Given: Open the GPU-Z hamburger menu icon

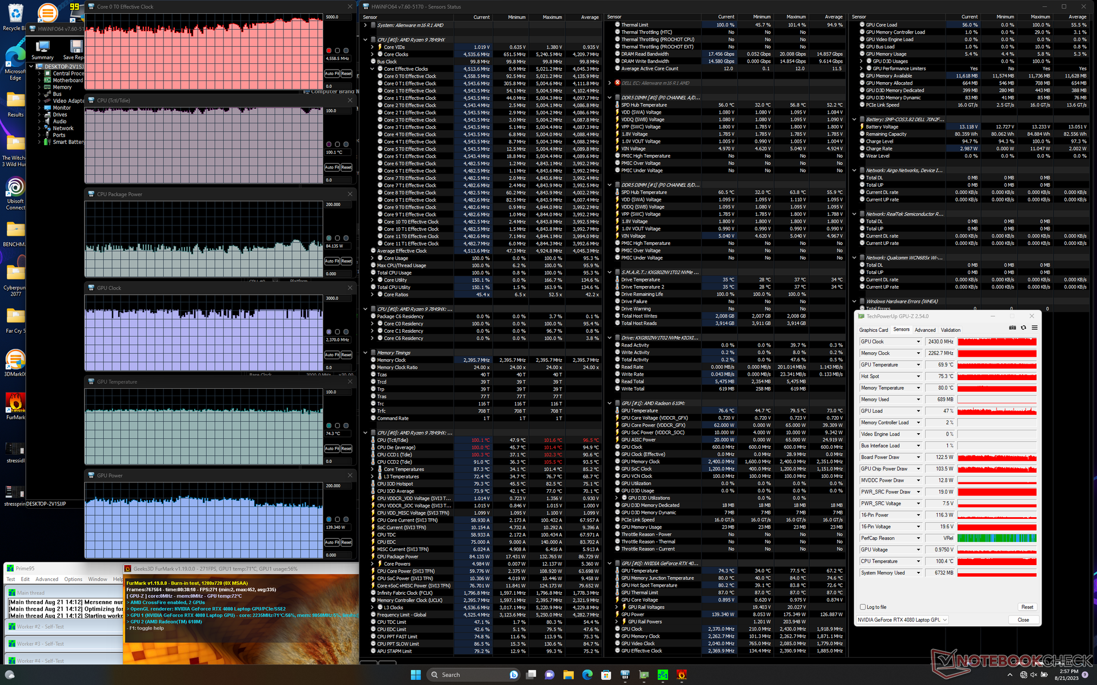Looking at the screenshot, I should tap(1034, 328).
